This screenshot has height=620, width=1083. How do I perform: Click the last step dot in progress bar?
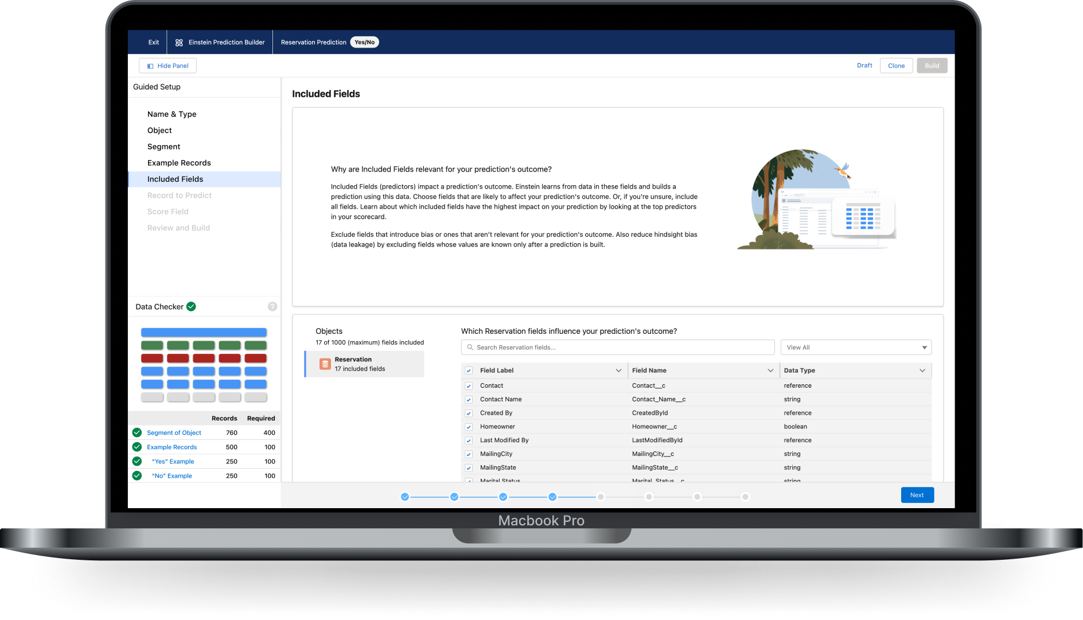[x=745, y=497]
